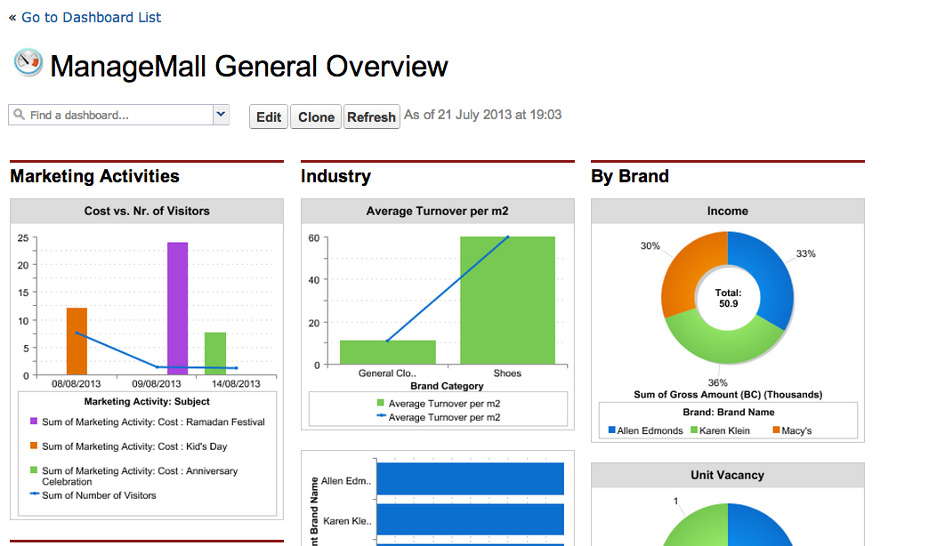The height and width of the screenshot is (546, 929).
Task: Click the 14/08/2013 axis label
Action: 236,384
